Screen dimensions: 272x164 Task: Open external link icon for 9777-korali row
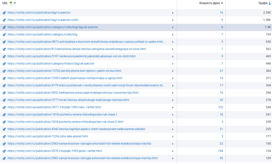coord(4,100)
